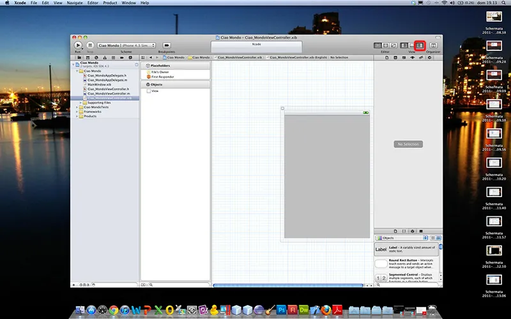Open the related files menu in jump bar
The width and height of the screenshot is (511, 319).
[143, 57]
